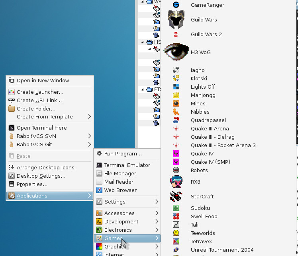298x256 pixels.
Task: Open the RabbitVCS Git submenu arrow
Action: click(89, 144)
